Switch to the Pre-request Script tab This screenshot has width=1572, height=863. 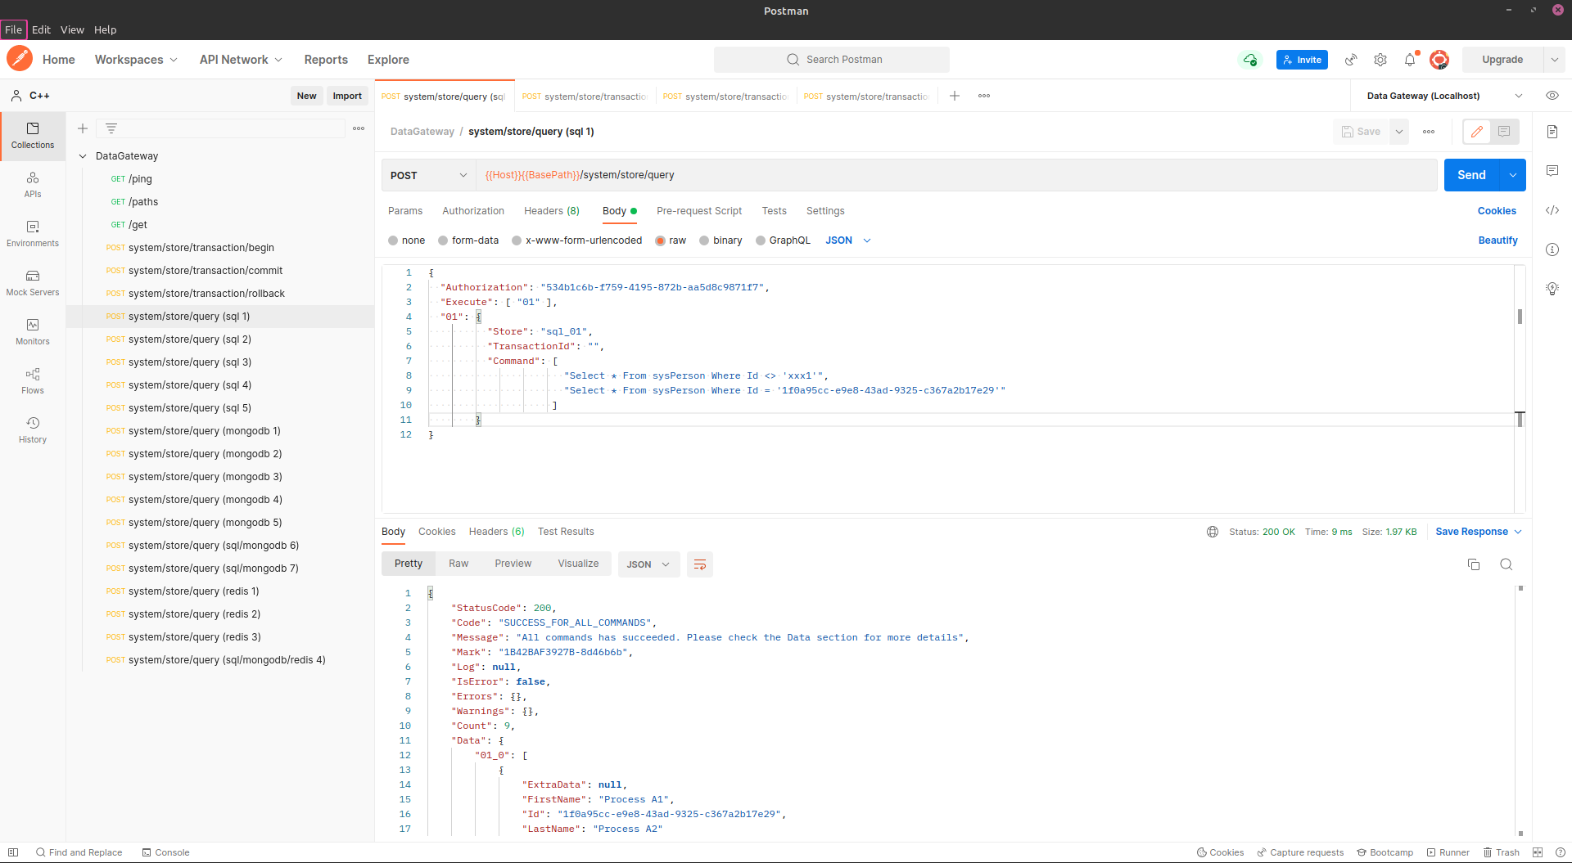(x=699, y=211)
